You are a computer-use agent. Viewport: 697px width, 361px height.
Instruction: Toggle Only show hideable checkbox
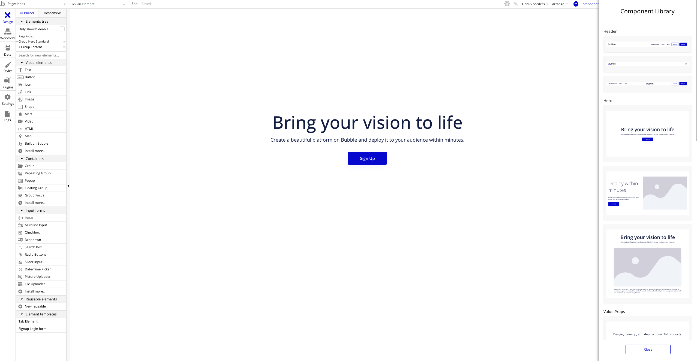coord(62,29)
